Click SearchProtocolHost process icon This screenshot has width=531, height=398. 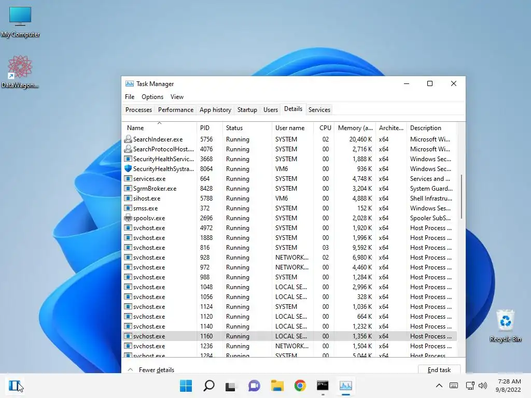(128, 149)
